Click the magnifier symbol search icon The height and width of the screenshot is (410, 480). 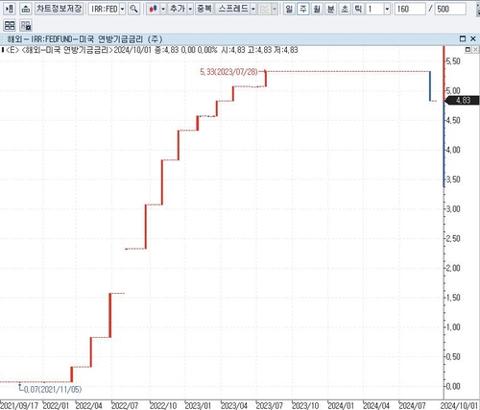[133, 9]
